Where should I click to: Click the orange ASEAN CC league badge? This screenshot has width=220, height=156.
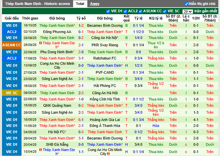11,45
